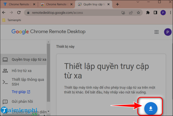This screenshot has height=116, width=173.
Task: Open the Google apps grid
Action: tap(157, 32)
